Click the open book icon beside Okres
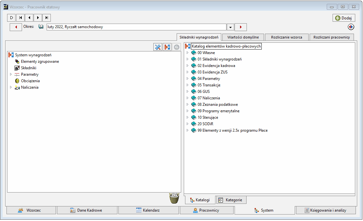This screenshot has height=221, width=363. [x=41, y=27]
